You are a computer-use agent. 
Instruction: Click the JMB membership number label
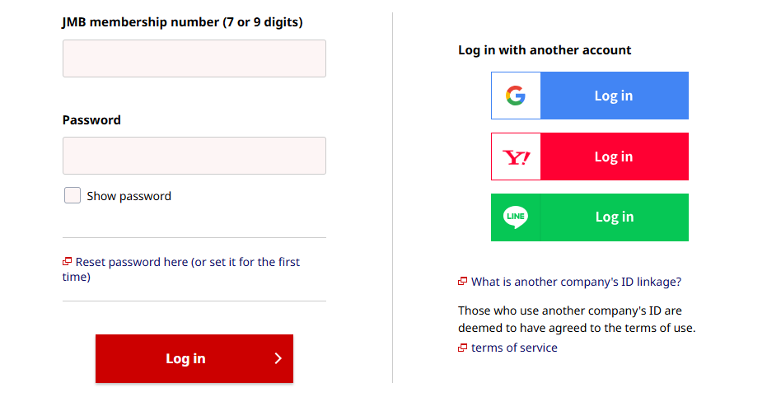182,22
